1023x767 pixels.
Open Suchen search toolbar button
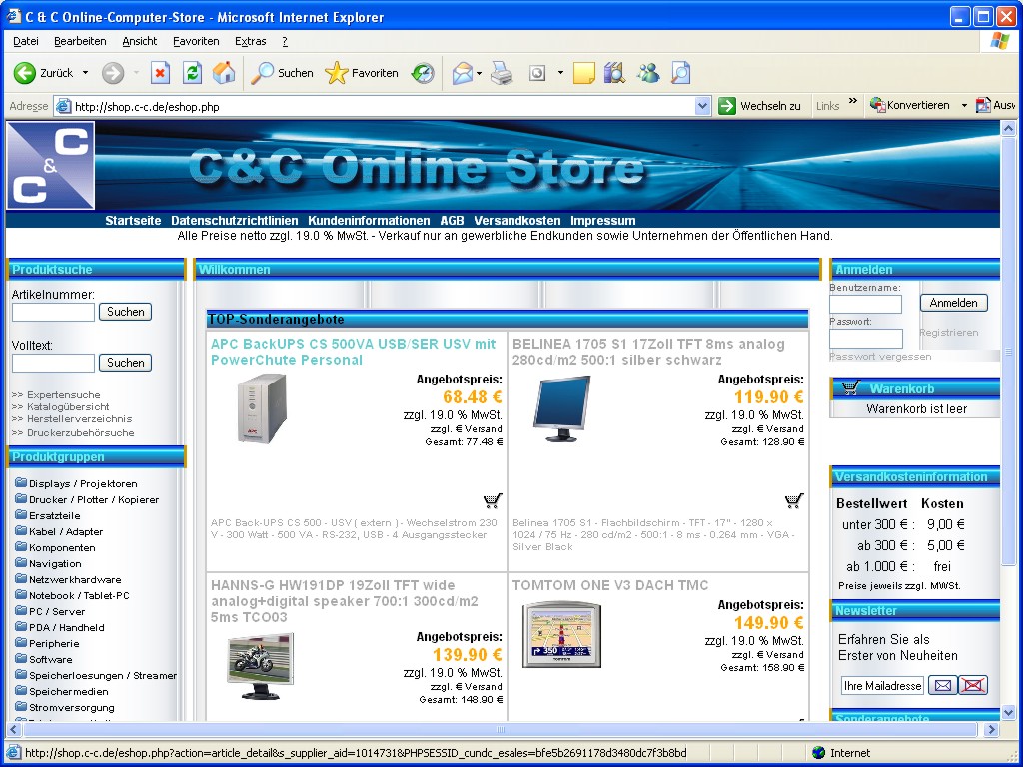coord(283,73)
